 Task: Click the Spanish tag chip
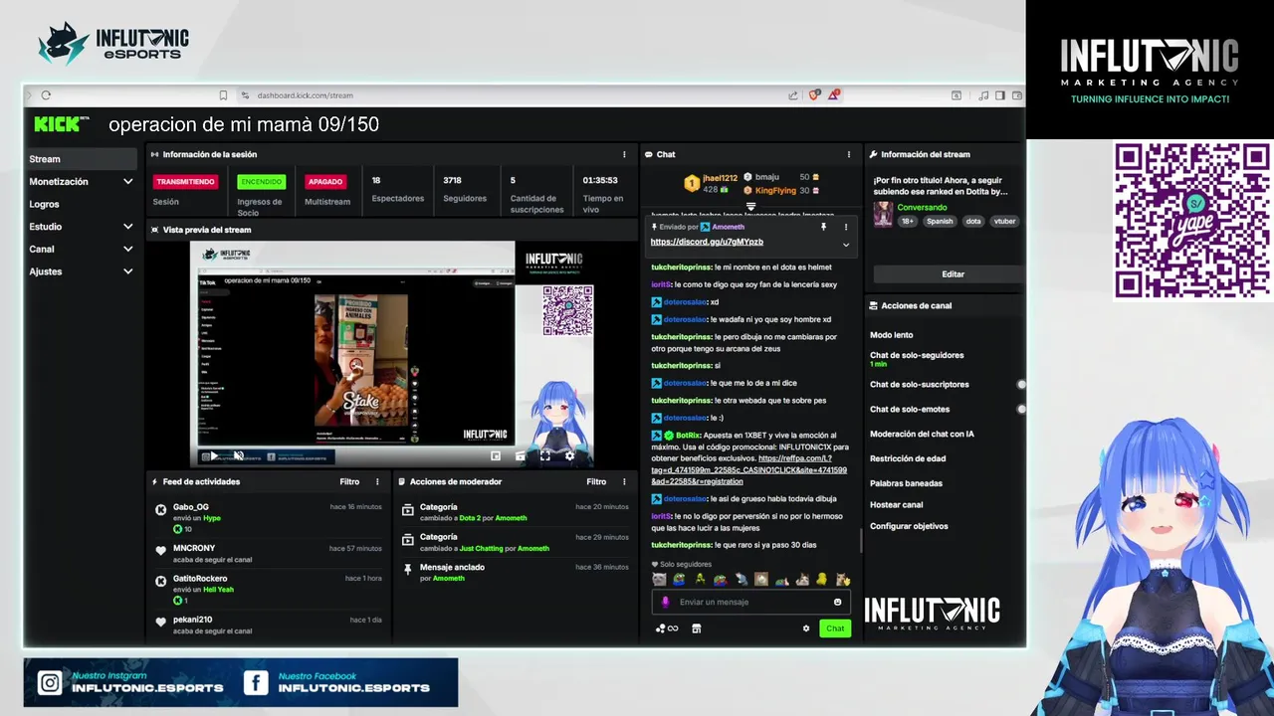click(940, 222)
